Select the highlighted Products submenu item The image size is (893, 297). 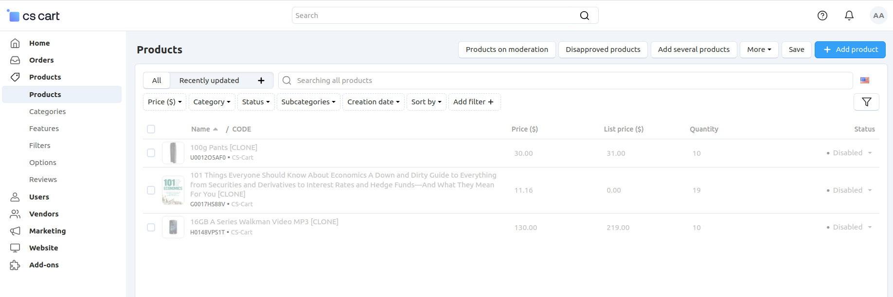tap(62, 95)
